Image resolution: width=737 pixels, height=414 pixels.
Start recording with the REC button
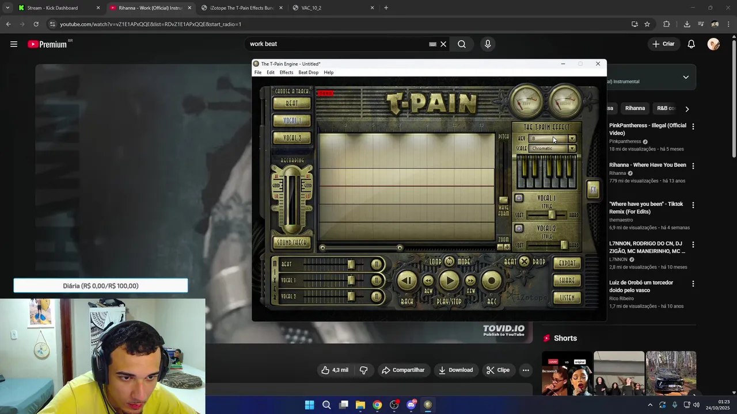click(x=492, y=281)
